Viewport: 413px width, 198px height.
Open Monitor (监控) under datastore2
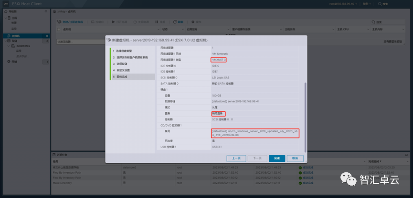[19, 51]
